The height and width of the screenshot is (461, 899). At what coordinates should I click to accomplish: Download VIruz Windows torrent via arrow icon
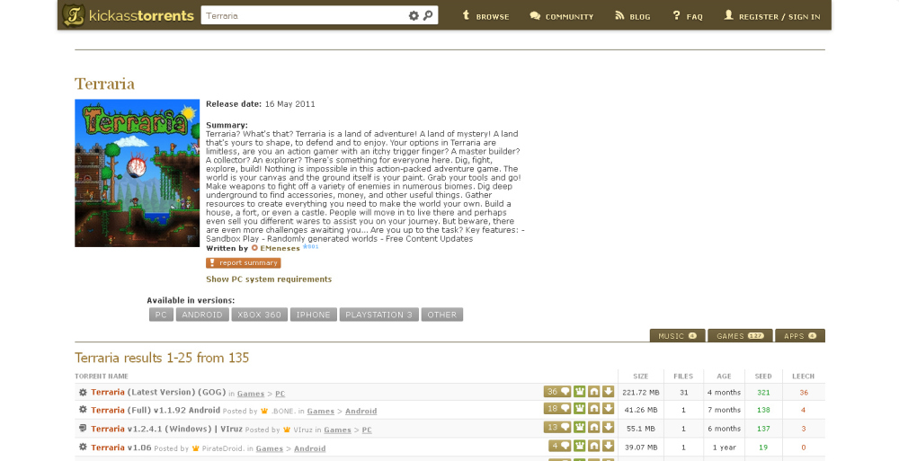pyautogui.click(x=609, y=427)
